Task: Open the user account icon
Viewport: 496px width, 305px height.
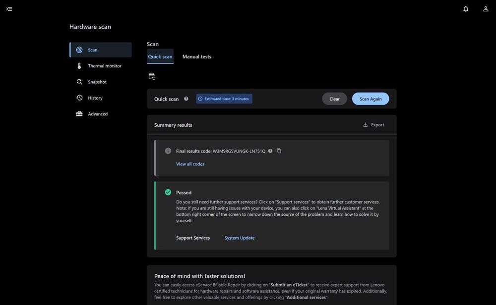Action: (486, 9)
